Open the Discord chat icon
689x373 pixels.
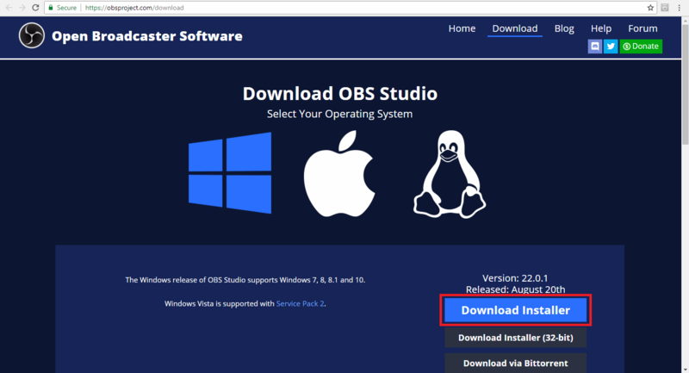click(x=595, y=47)
